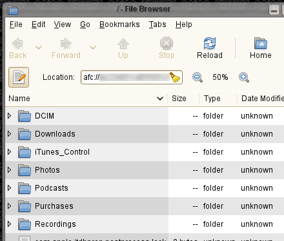
Task: Expand the DCIM folder triangle
Action: (x=9, y=116)
